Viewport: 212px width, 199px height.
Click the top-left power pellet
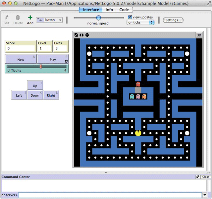click(89, 54)
